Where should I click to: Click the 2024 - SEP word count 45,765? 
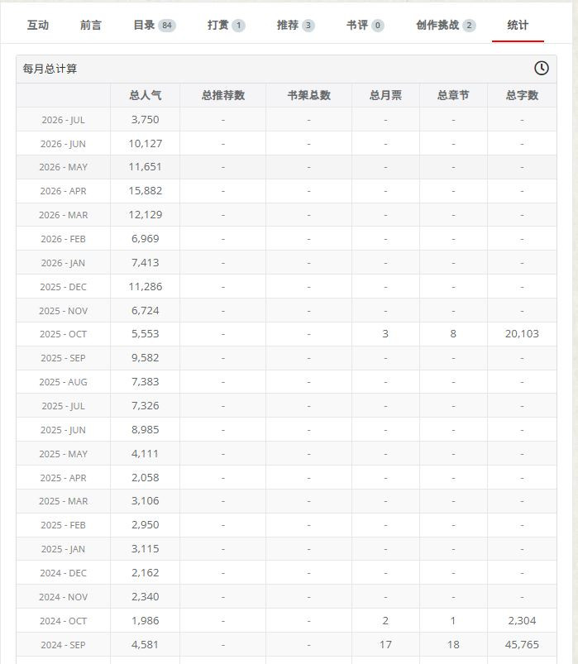[522, 644]
